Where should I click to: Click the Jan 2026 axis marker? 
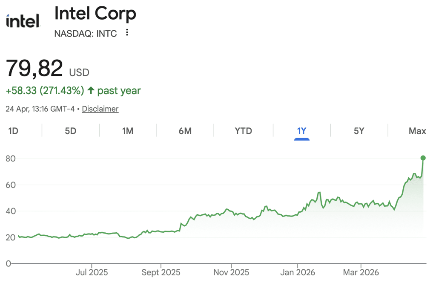tap(298, 272)
